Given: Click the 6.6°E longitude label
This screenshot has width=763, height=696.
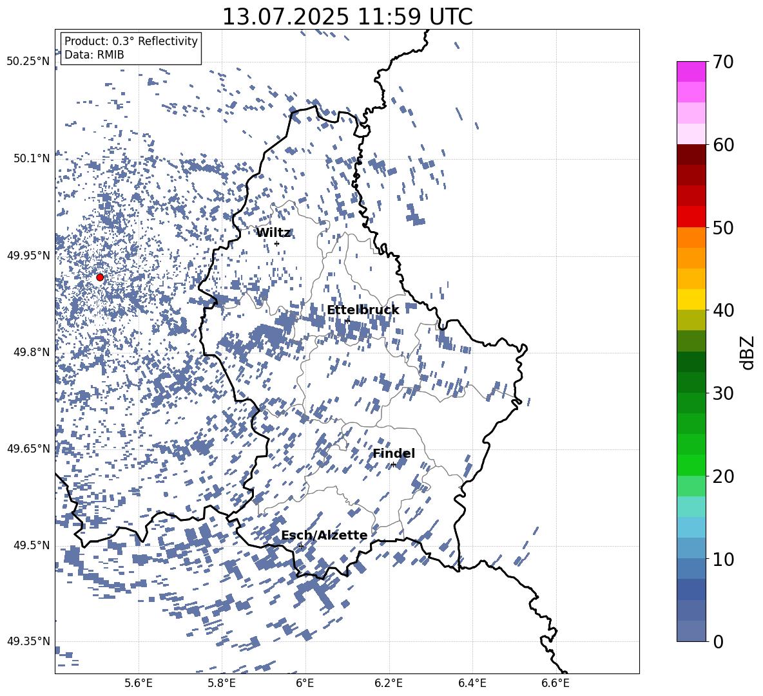Looking at the screenshot, I should [x=555, y=683].
